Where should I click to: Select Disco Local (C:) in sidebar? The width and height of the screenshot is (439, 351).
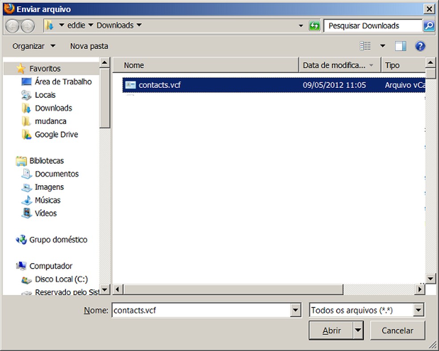[x=61, y=279]
